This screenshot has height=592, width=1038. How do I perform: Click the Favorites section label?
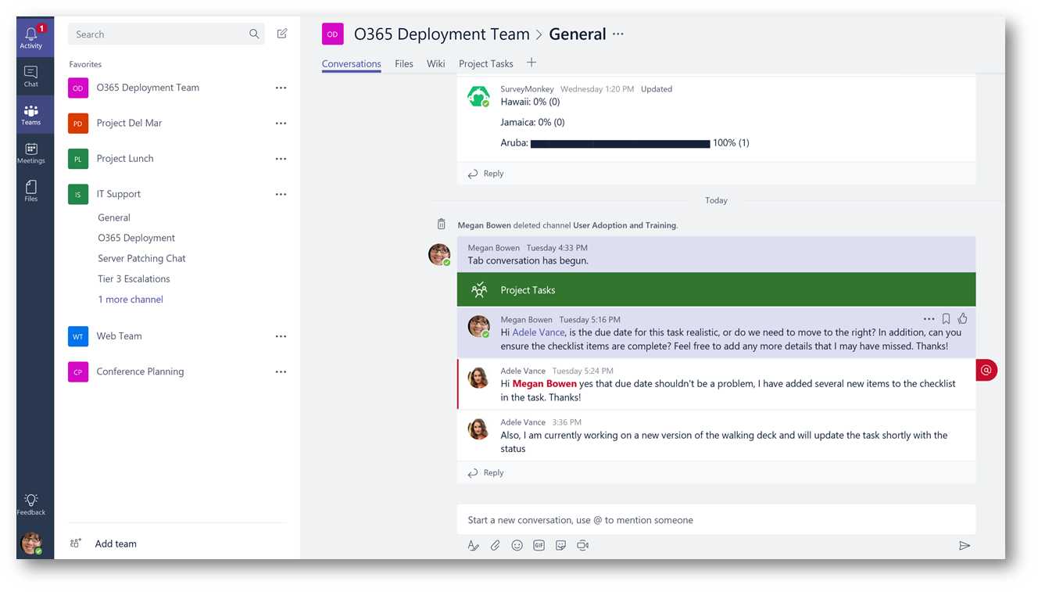tap(85, 65)
